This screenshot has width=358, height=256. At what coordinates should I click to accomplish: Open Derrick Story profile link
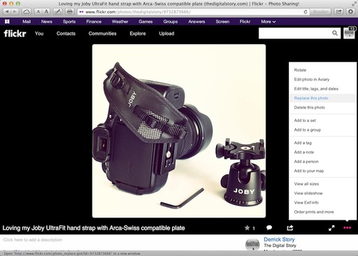pos(279,239)
